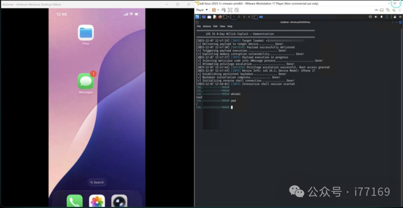Image resolution: width=403 pixels, height=208 pixels.
Task: Open the Files app on the iPhone
Action: pos(86,33)
